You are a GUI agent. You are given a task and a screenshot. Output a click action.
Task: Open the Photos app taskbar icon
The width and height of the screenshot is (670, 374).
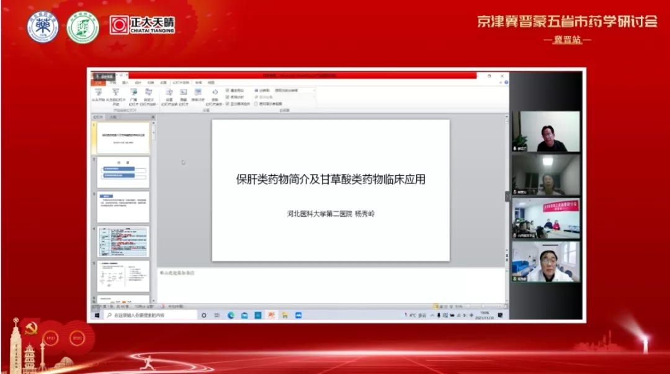298,316
